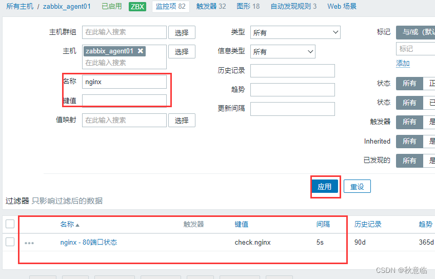Switch to 触发器 32 tab
Viewport: 435px width, 279px height.
211,6
